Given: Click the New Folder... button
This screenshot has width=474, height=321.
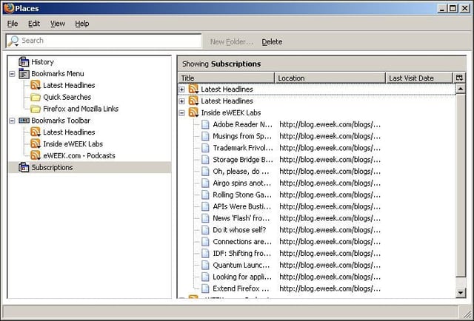Looking at the screenshot, I should [232, 42].
